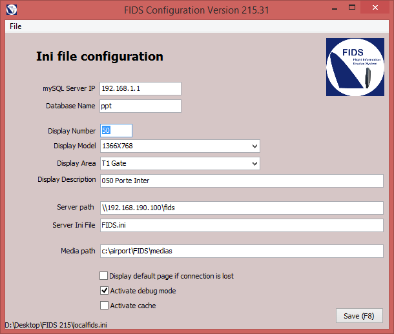This screenshot has height=334, width=394.
Task: Tick the Activate cache checkbox
Action: 104,306
